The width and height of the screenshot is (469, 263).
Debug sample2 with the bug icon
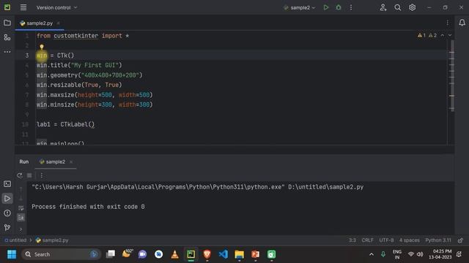pos(339,7)
